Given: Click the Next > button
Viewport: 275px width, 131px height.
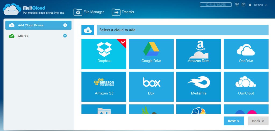Looking at the screenshot, I should tap(234, 121).
